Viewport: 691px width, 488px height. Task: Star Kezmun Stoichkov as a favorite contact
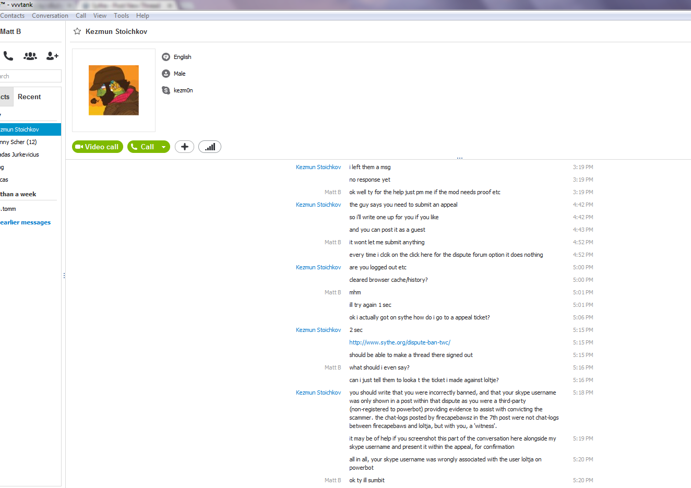click(77, 31)
